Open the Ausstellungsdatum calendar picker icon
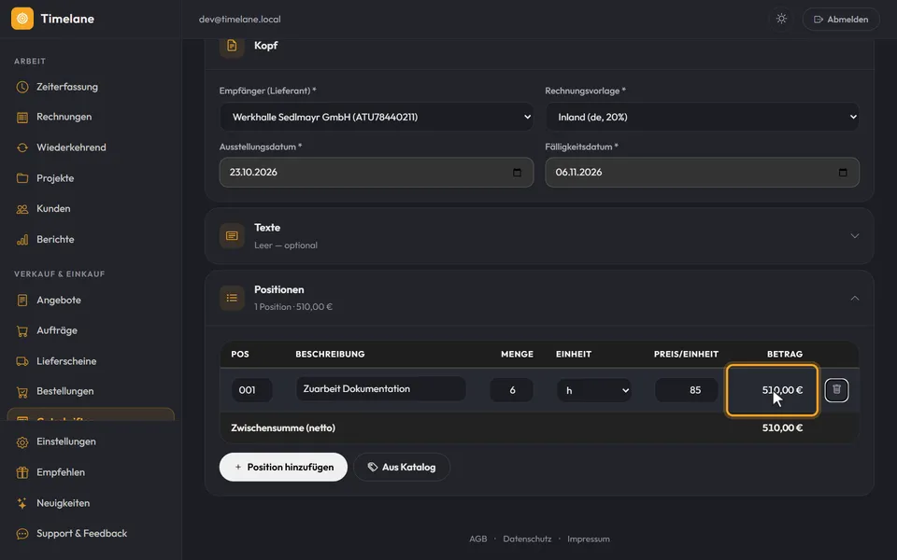Image resolution: width=897 pixels, height=560 pixels. click(517, 172)
